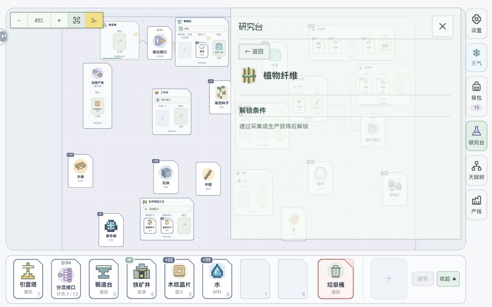Viewport: 492px width, 307px height.
Task: Toggle the 3x speed button
Action: tap(94, 20)
